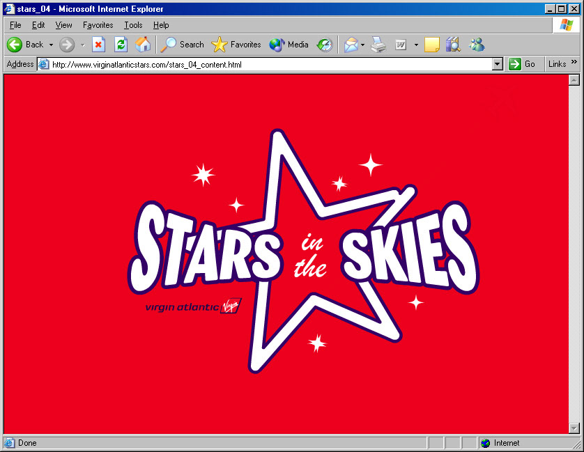Open the Help menu
Viewport: 584px width, 452px height.
[161, 25]
